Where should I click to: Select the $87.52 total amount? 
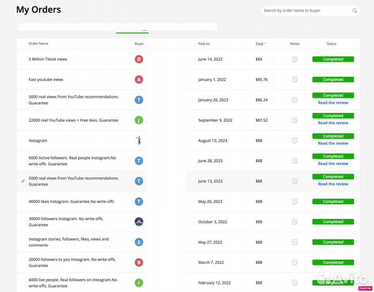(261, 120)
